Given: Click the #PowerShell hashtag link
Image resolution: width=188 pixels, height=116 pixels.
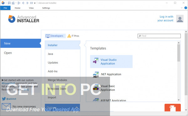Looking at the screenshot, I should (8, 83).
